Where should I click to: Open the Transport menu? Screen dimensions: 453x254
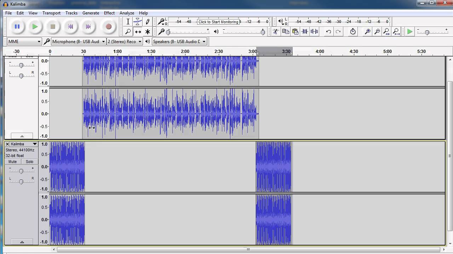pyautogui.click(x=51, y=13)
